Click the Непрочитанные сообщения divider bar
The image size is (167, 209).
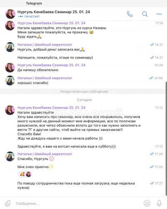pyautogui.click(x=83, y=92)
